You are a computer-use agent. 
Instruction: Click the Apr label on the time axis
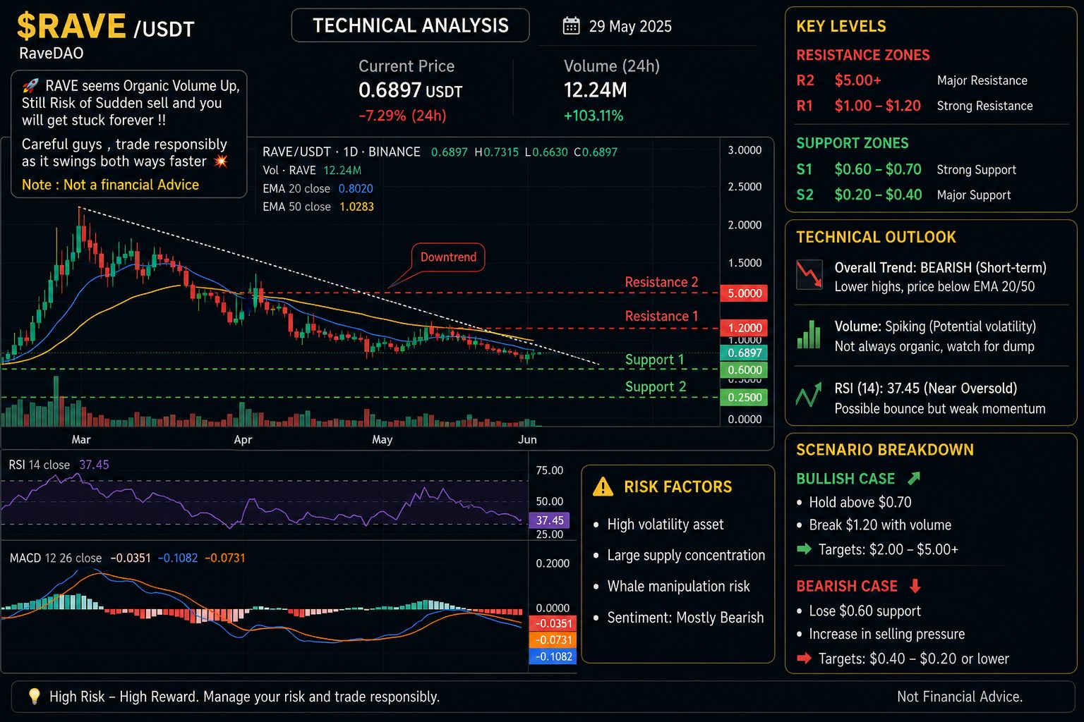coord(243,439)
